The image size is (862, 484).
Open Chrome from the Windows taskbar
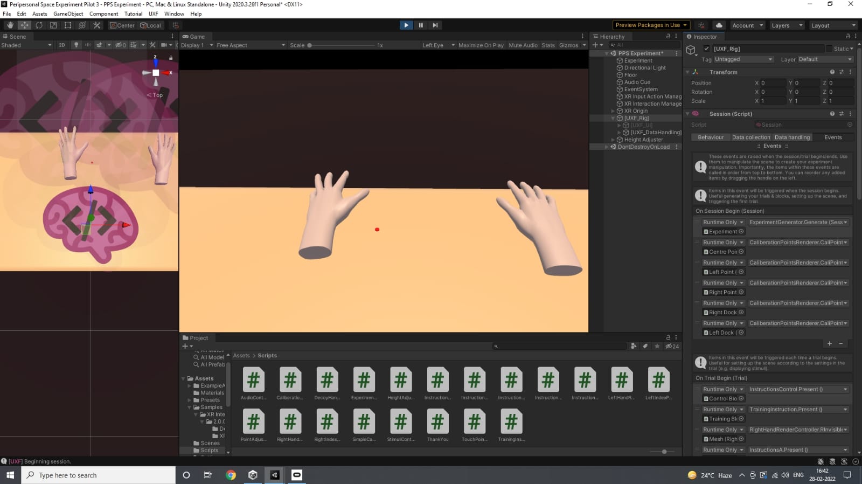[x=231, y=475]
